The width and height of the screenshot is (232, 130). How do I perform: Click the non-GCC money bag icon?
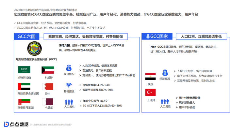tap(165, 73)
